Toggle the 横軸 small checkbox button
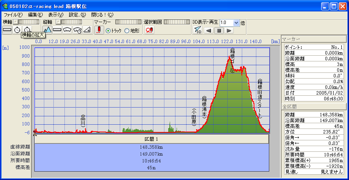The image size is (349, 180). (x=15, y=22)
